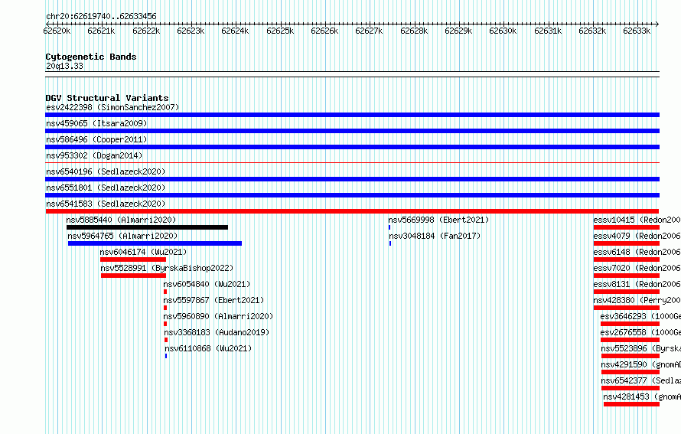The image size is (681, 434).
Task: Select the black bar under nsv5885440
Action: 147,227
